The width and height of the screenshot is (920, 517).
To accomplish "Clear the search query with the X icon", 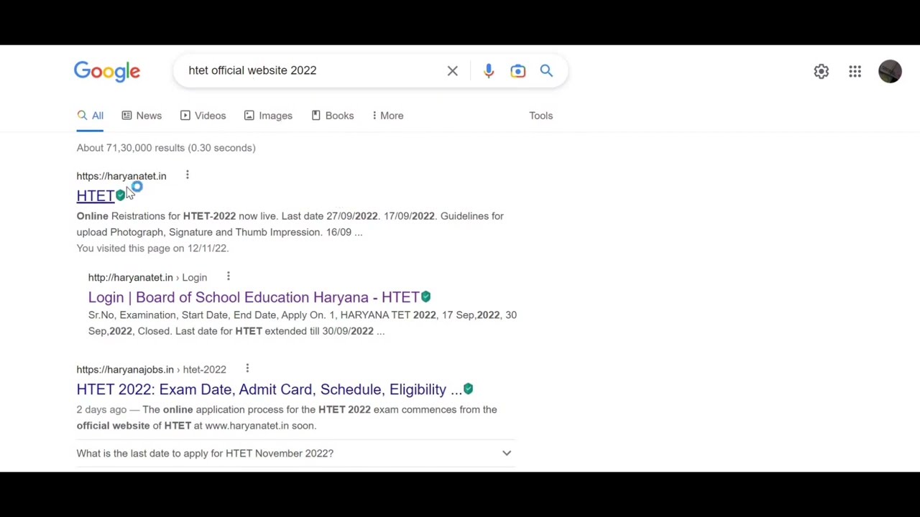I will pos(452,71).
